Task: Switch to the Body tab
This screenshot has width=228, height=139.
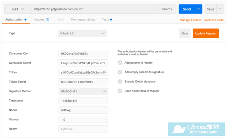Action: point(61,19)
